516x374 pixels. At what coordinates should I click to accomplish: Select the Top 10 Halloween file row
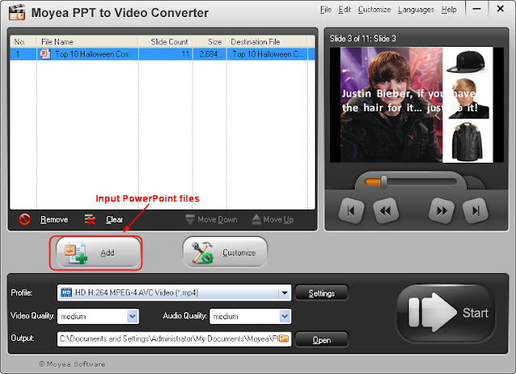coord(162,54)
